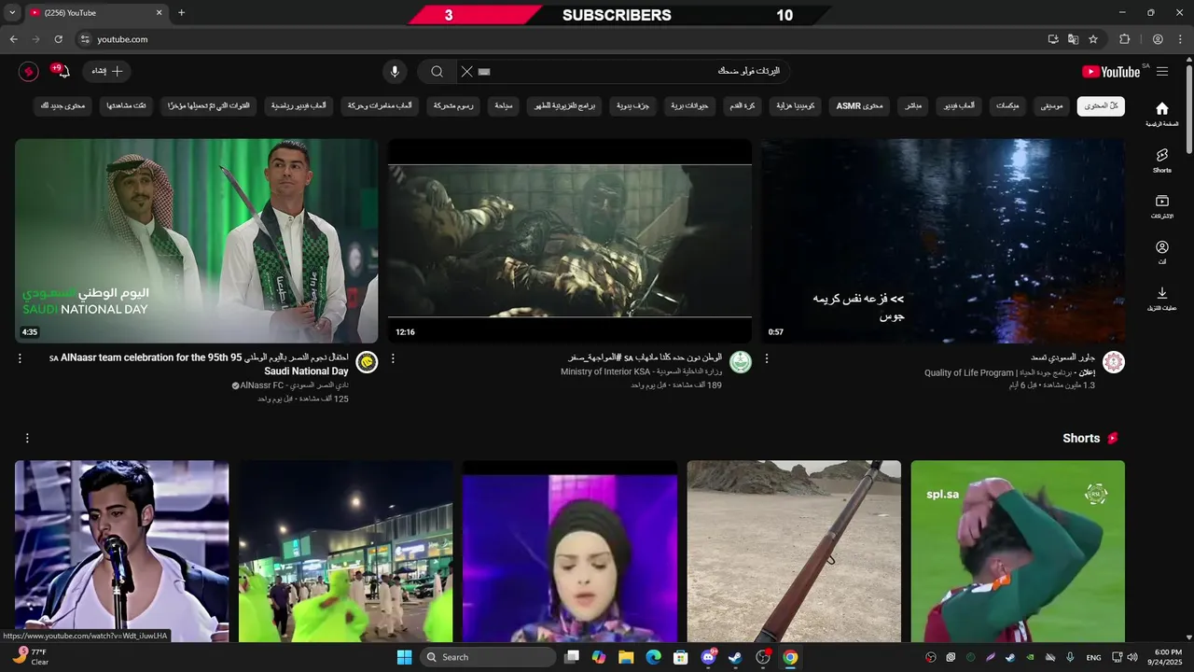Click the 'Shorts' shelf heading
Image resolution: width=1194 pixels, height=672 pixels.
point(1081,438)
